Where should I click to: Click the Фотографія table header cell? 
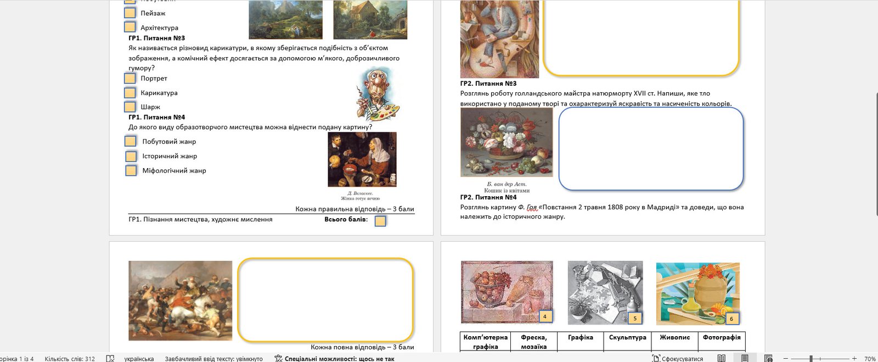point(722,342)
